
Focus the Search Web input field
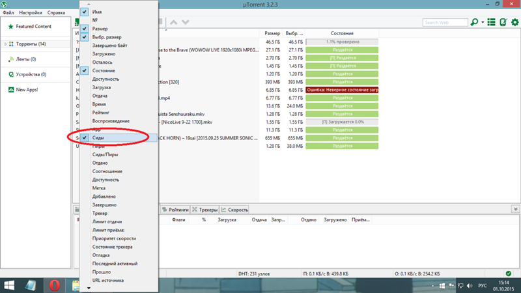[x=445, y=22]
